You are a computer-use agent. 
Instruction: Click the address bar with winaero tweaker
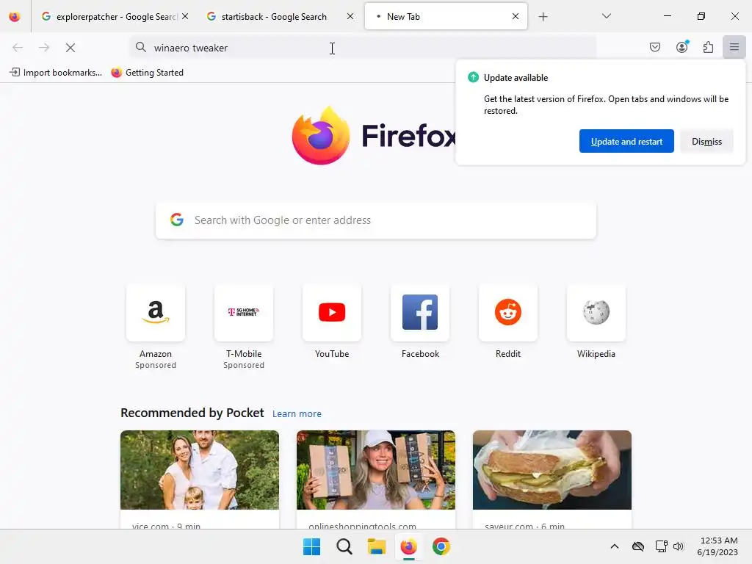[x=363, y=48]
